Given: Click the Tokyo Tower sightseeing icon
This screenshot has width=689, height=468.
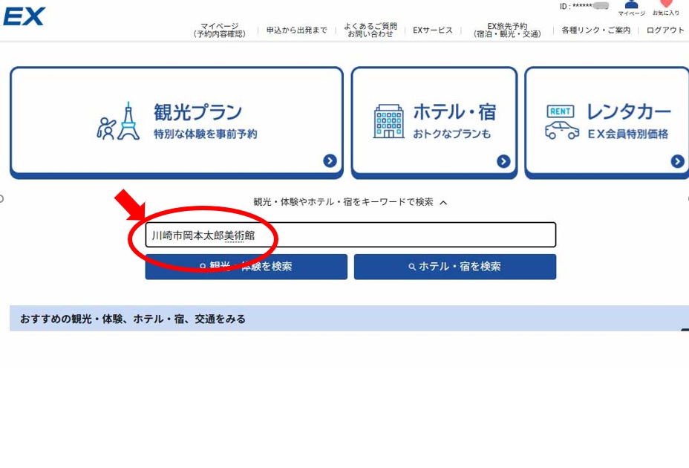Looking at the screenshot, I should pyautogui.click(x=118, y=121).
